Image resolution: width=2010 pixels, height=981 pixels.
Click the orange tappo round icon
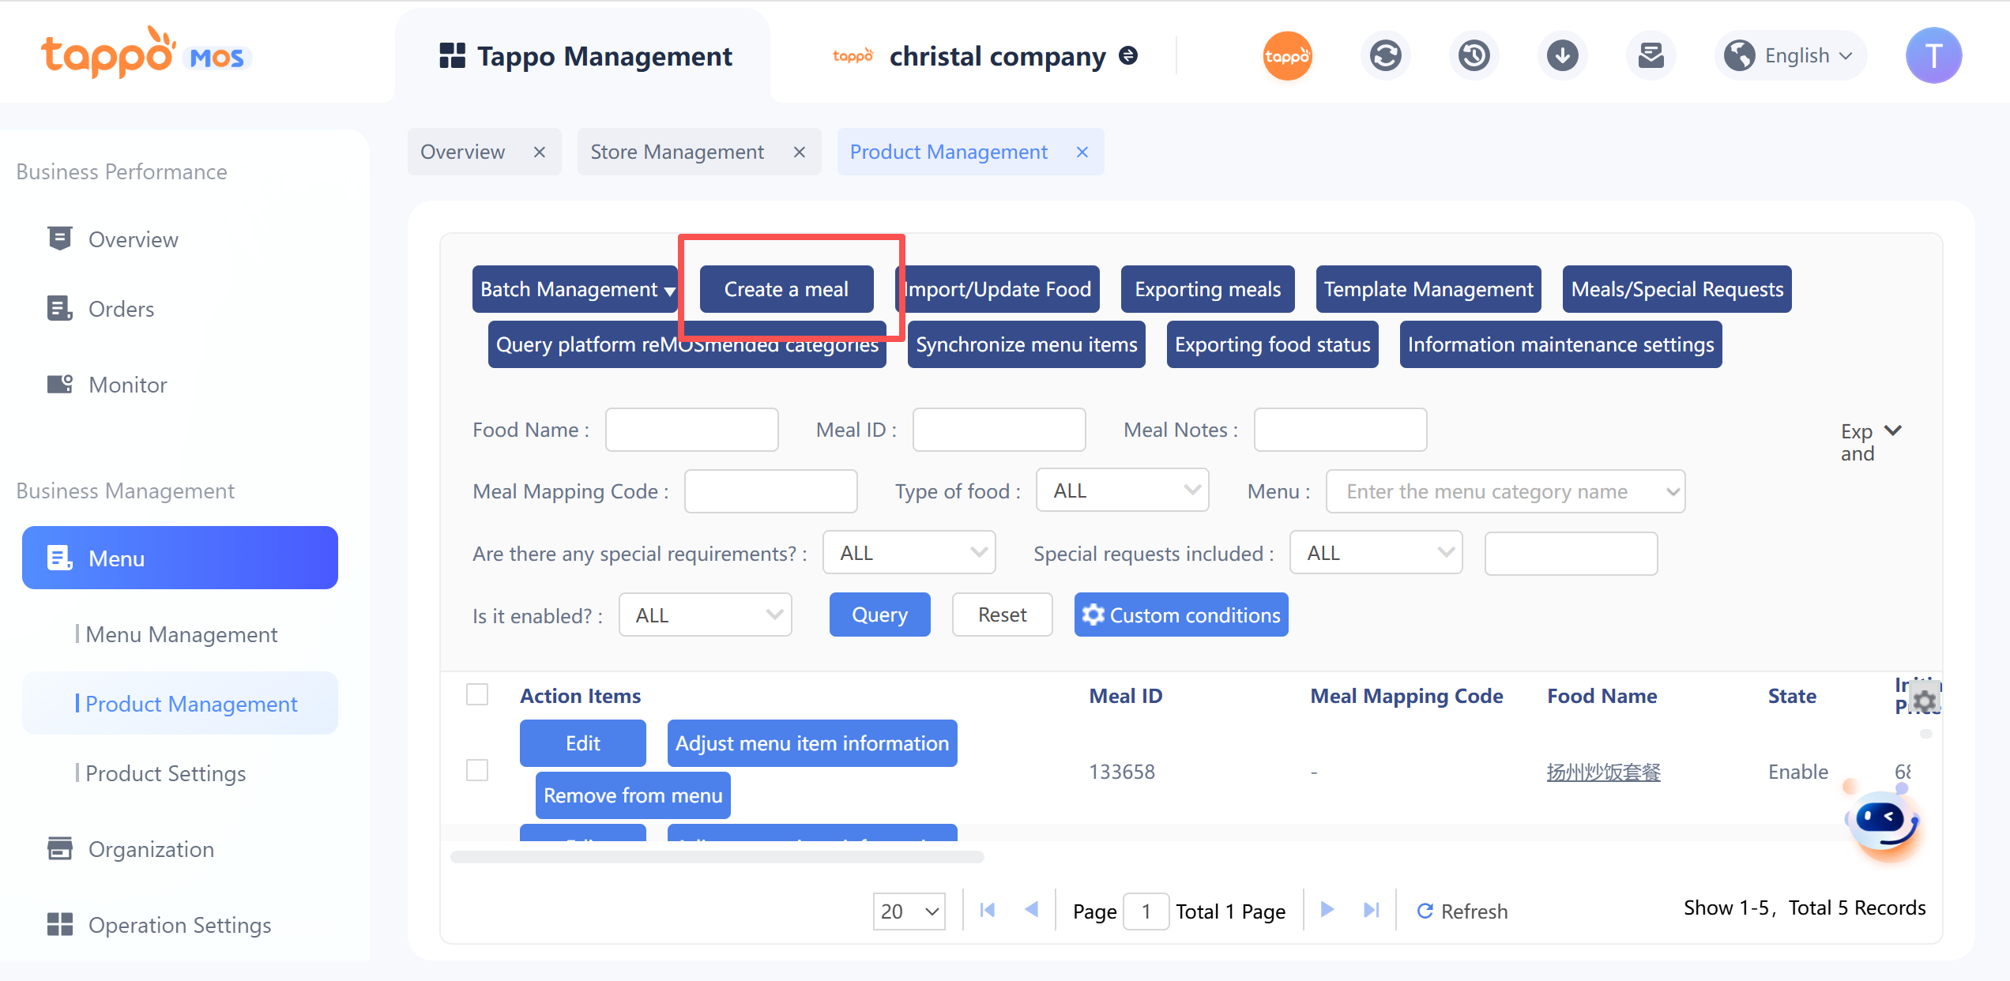coord(1287,55)
